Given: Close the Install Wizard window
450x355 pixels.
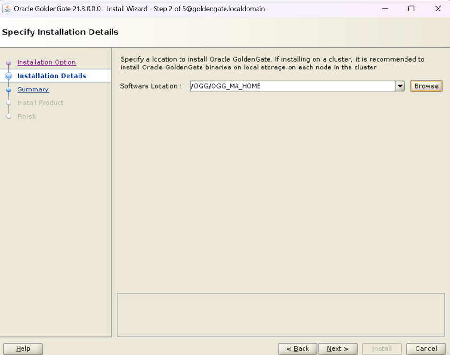Looking at the screenshot, I should tap(438, 9).
